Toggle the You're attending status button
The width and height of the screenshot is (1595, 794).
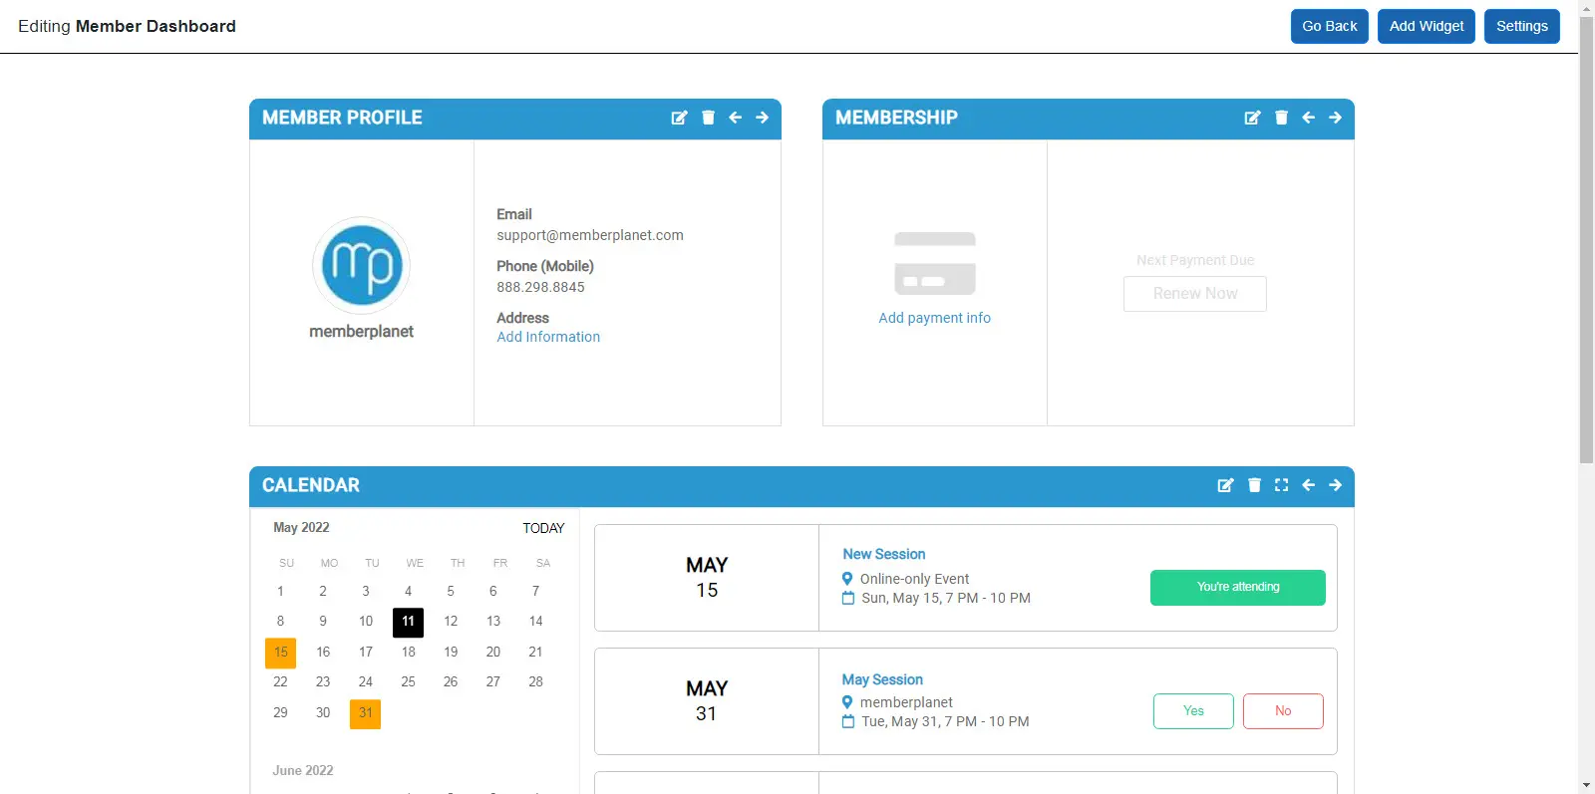[1237, 588]
